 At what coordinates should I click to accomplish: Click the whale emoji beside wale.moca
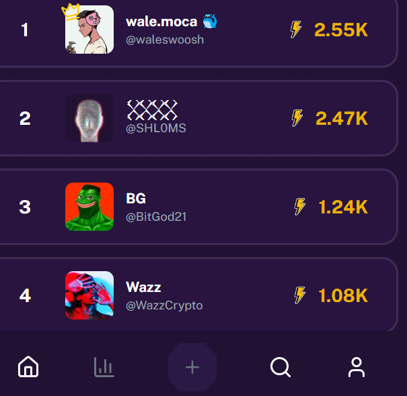[x=210, y=21]
